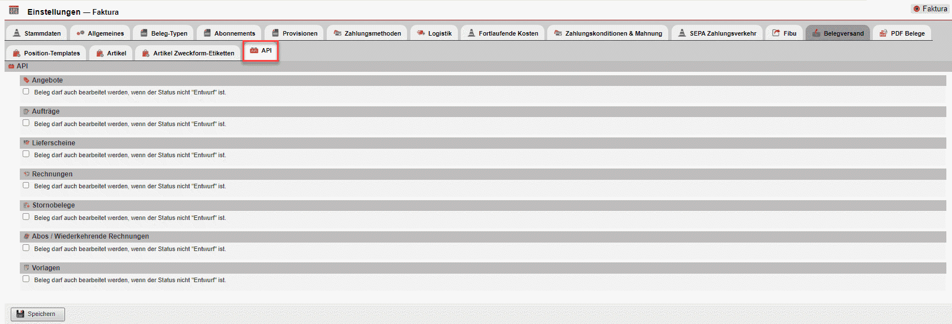Select the Position-Templates subtab
The width and height of the screenshot is (952, 324).
(46, 53)
